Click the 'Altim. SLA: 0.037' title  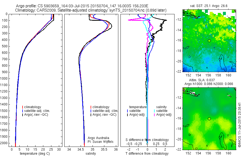202,80
